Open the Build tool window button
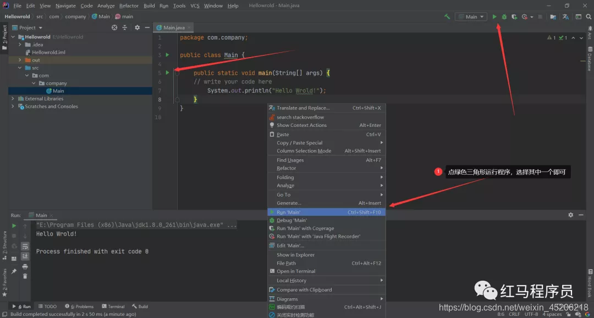The width and height of the screenshot is (594, 318). click(140, 306)
